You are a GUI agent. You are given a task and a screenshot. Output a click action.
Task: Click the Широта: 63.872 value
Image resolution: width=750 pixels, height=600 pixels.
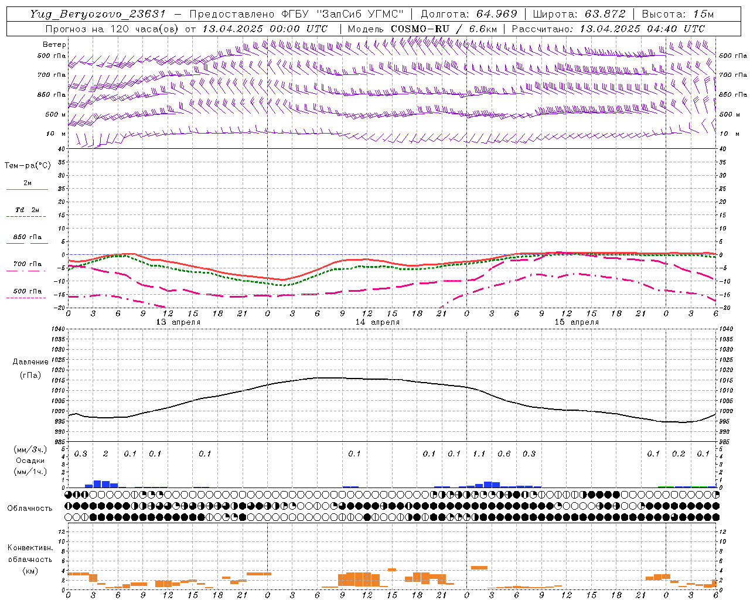(579, 14)
